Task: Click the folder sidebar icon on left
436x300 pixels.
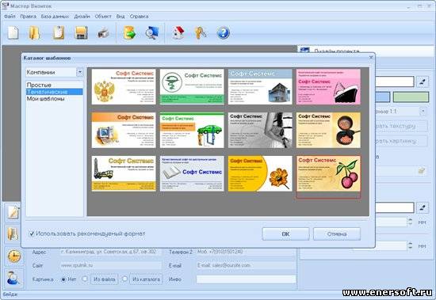Action: (x=13, y=234)
